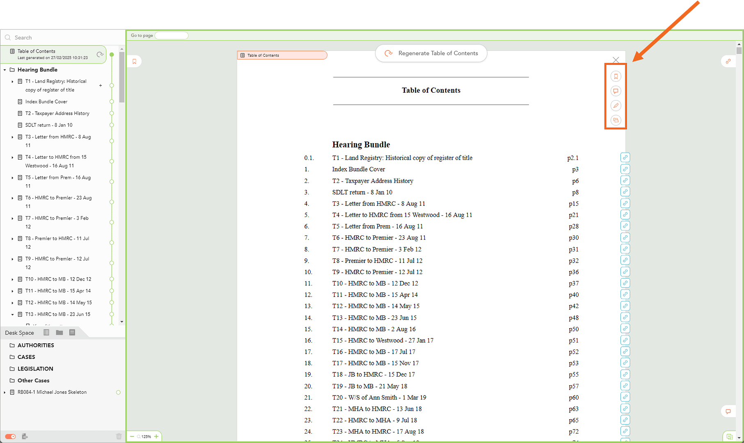The height and width of the screenshot is (443, 744).
Task: Toggle the orange switch in bottom-left bar
Action: pyautogui.click(x=11, y=436)
